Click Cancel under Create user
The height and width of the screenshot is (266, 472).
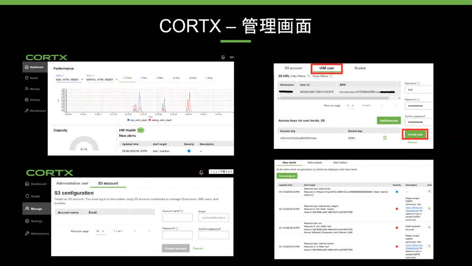point(412,142)
